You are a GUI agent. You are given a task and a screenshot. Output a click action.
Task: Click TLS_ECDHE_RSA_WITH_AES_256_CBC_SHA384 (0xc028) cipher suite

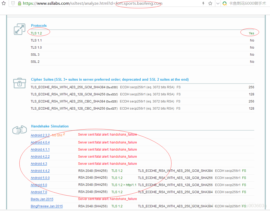point(74,101)
